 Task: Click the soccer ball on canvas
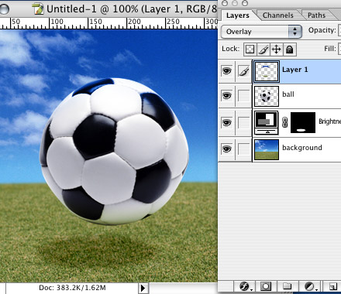coord(114,151)
